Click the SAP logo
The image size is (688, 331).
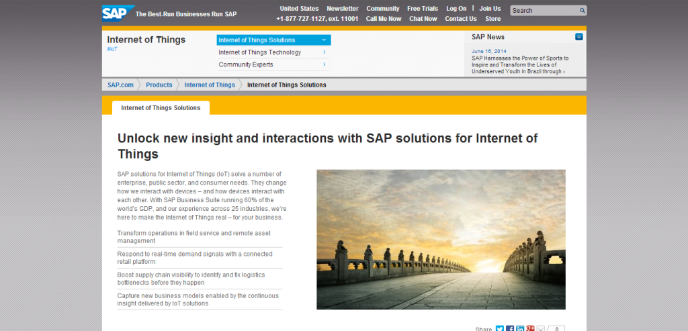(x=117, y=13)
